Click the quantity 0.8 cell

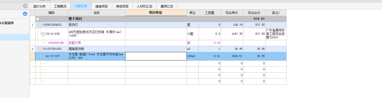(210, 34)
